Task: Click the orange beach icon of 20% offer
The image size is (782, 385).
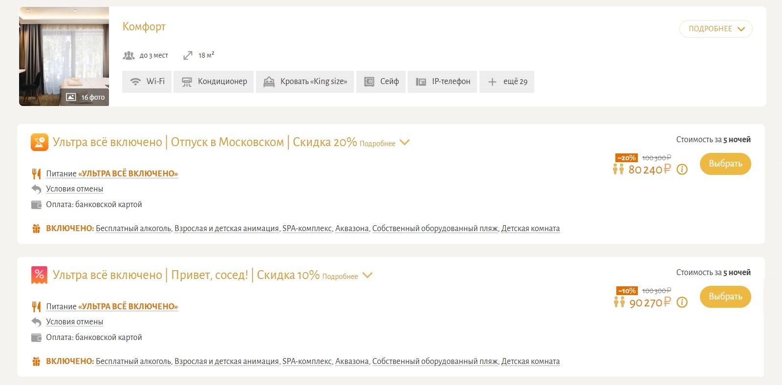Action: 40,142
